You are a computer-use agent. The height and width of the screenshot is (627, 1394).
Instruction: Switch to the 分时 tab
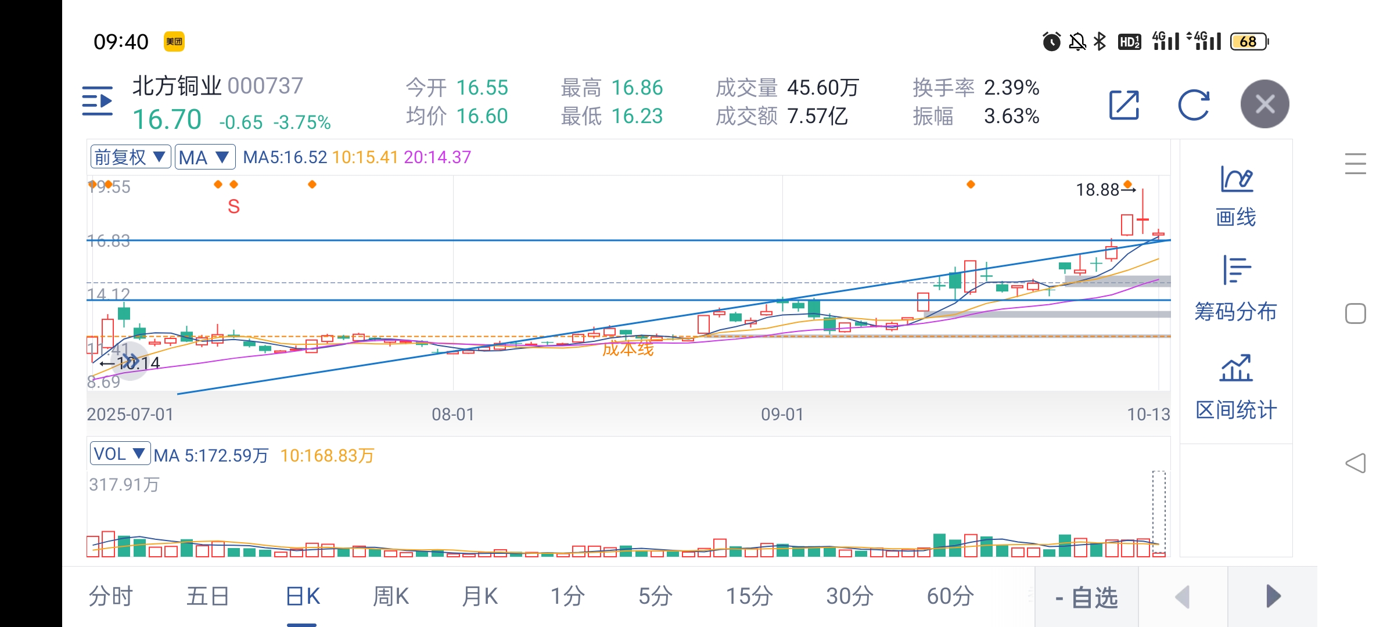[x=110, y=596]
